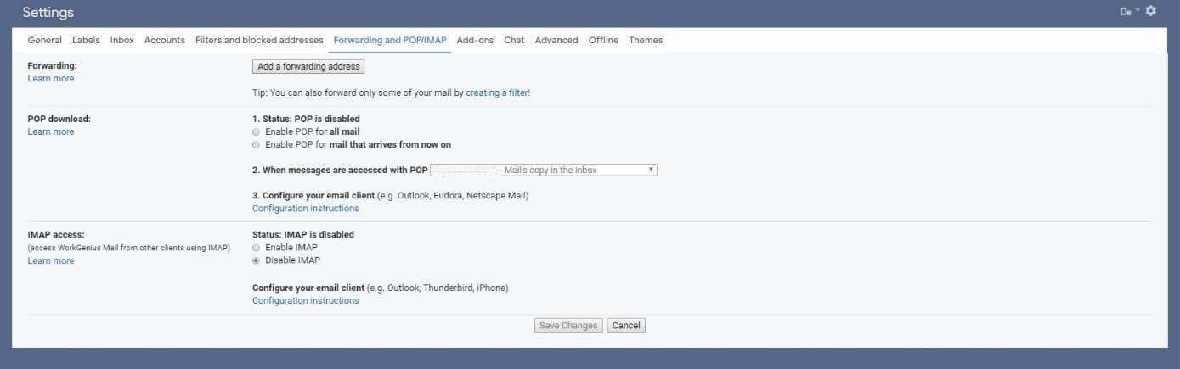Enable POP for mail arriving from now on
The height and width of the screenshot is (369, 1180).
pos(257,145)
